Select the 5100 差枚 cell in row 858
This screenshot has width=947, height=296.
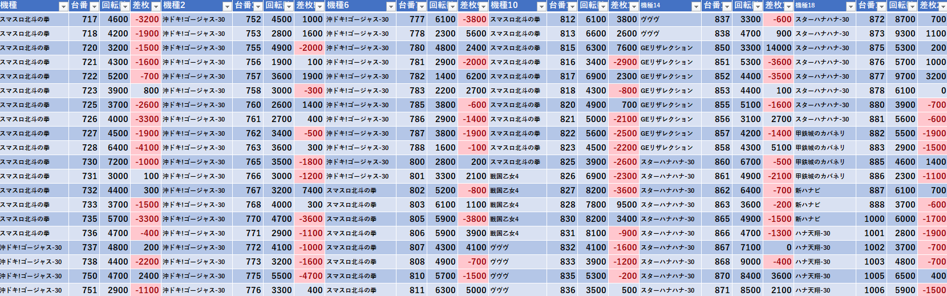[x=778, y=148]
